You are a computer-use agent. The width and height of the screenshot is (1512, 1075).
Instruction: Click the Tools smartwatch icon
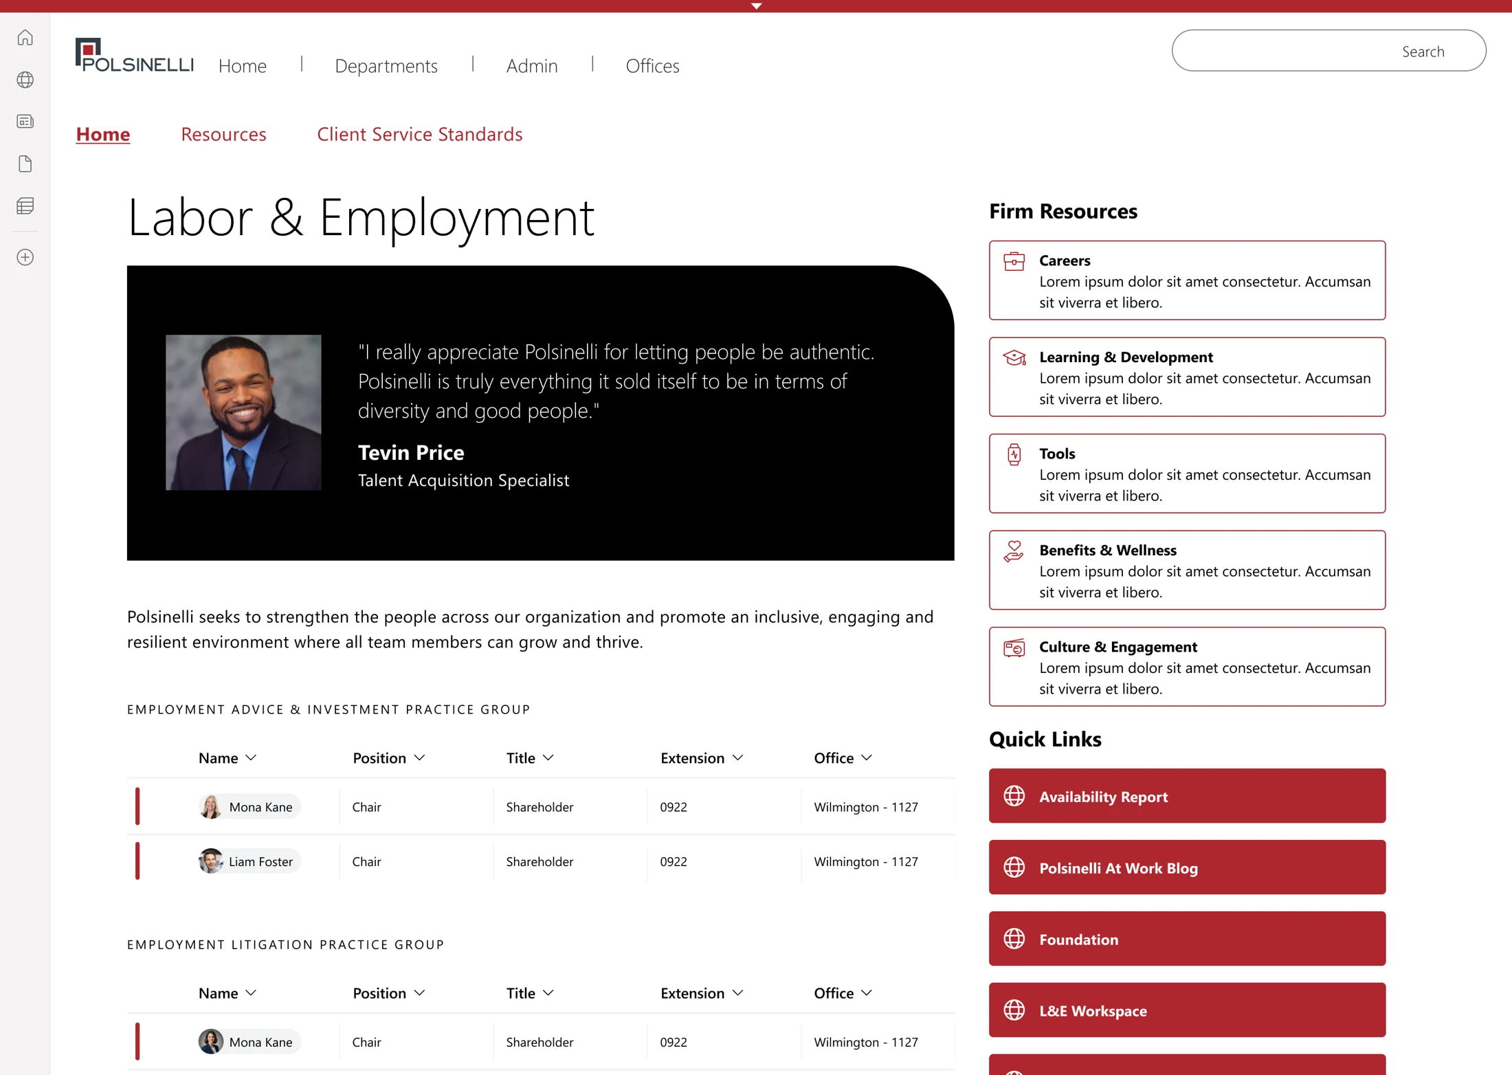(x=1014, y=454)
